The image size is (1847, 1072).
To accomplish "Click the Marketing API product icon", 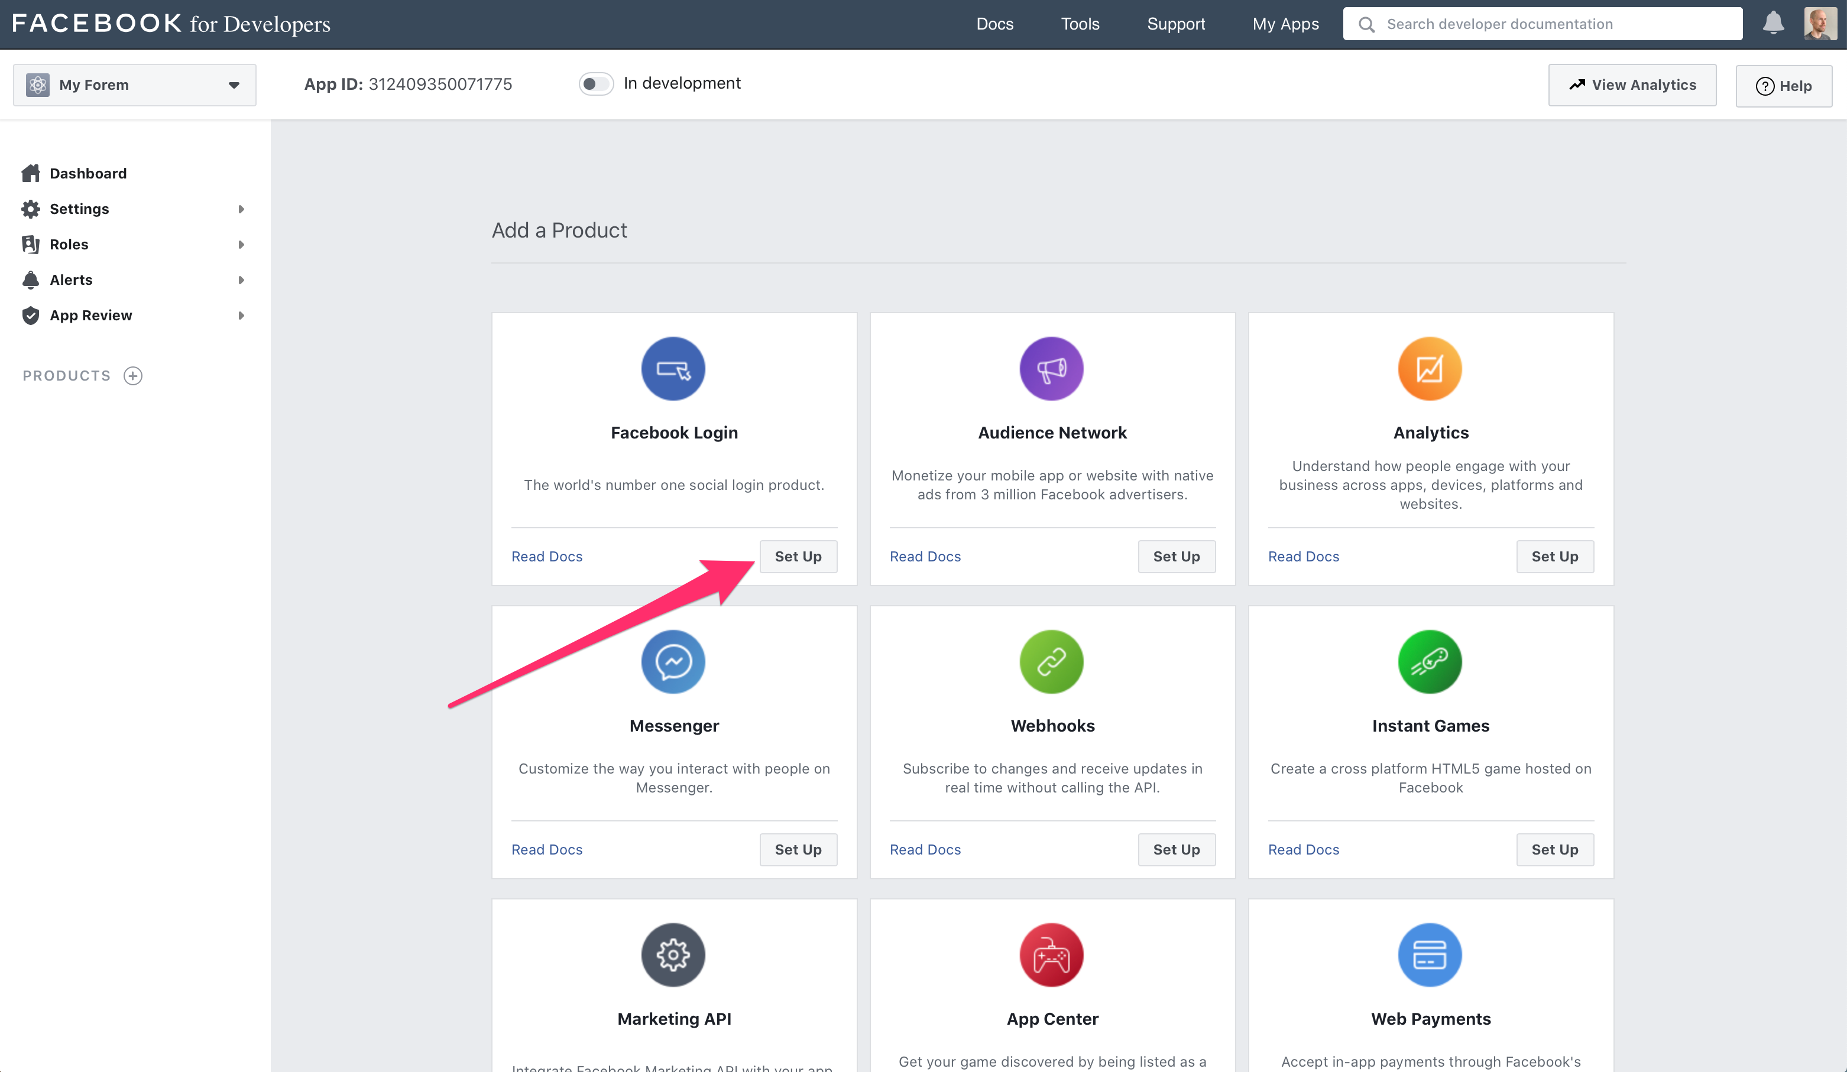I will click(673, 953).
